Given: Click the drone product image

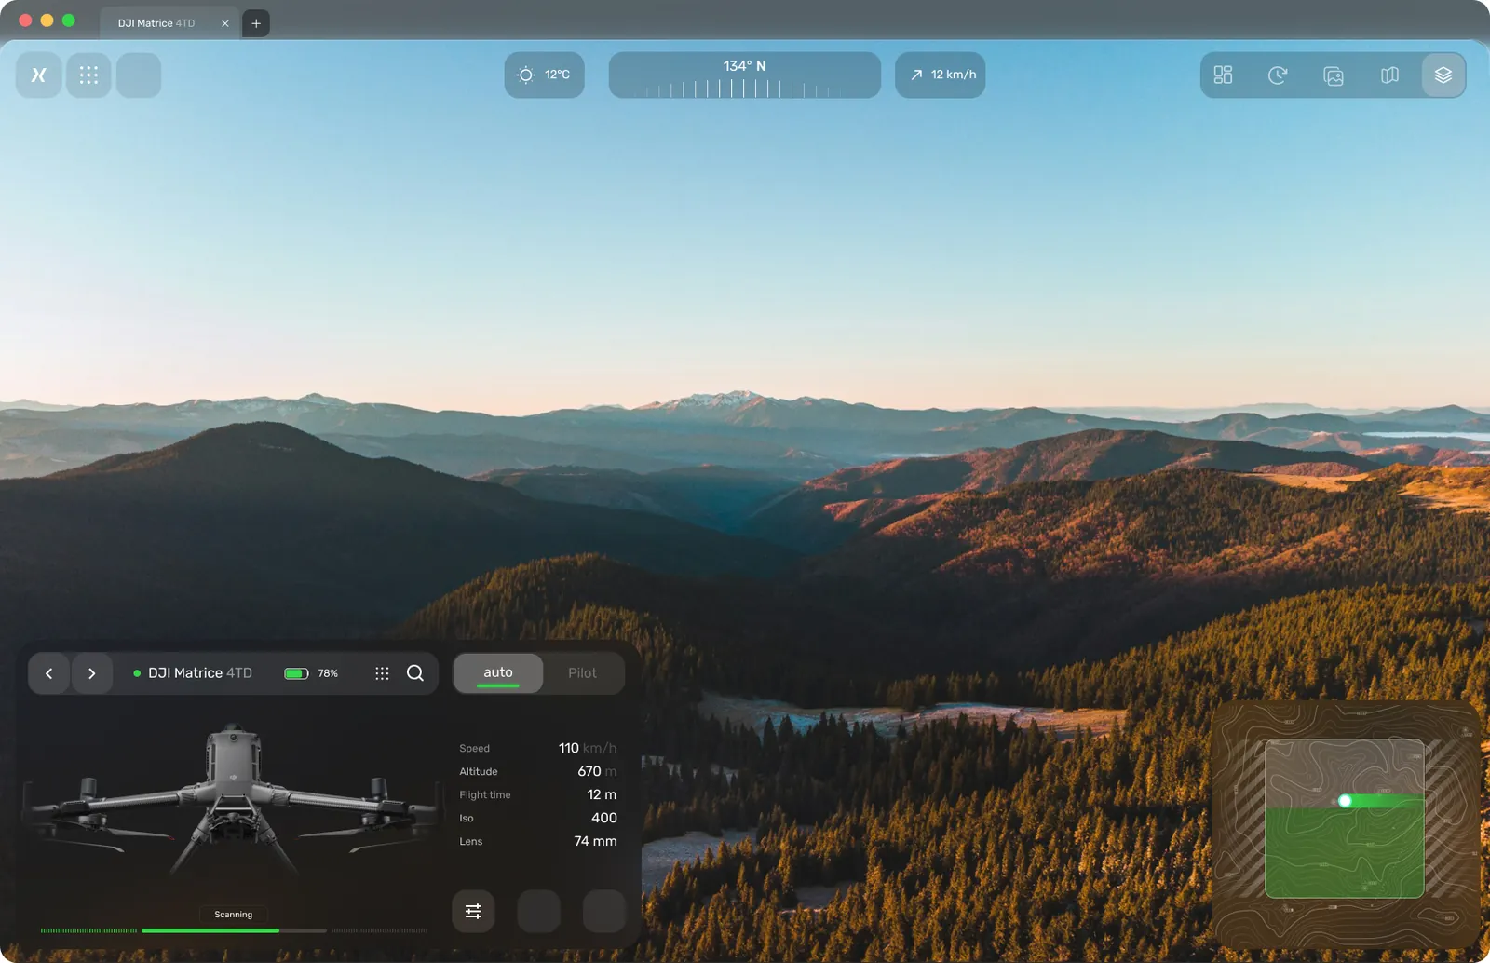Looking at the screenshot, I should [x=233, y=799].
